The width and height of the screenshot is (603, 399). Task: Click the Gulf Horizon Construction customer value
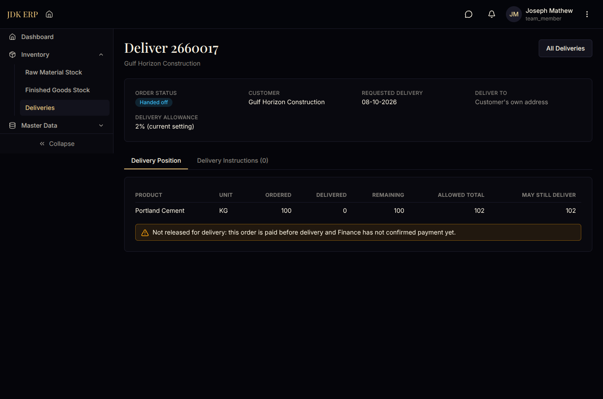(286, 102)
